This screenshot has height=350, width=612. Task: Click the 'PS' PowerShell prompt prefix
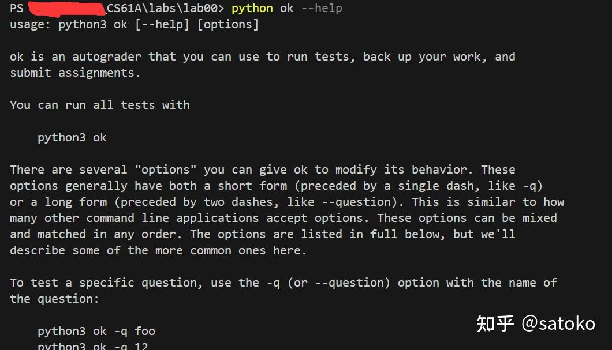pos(17,9)
